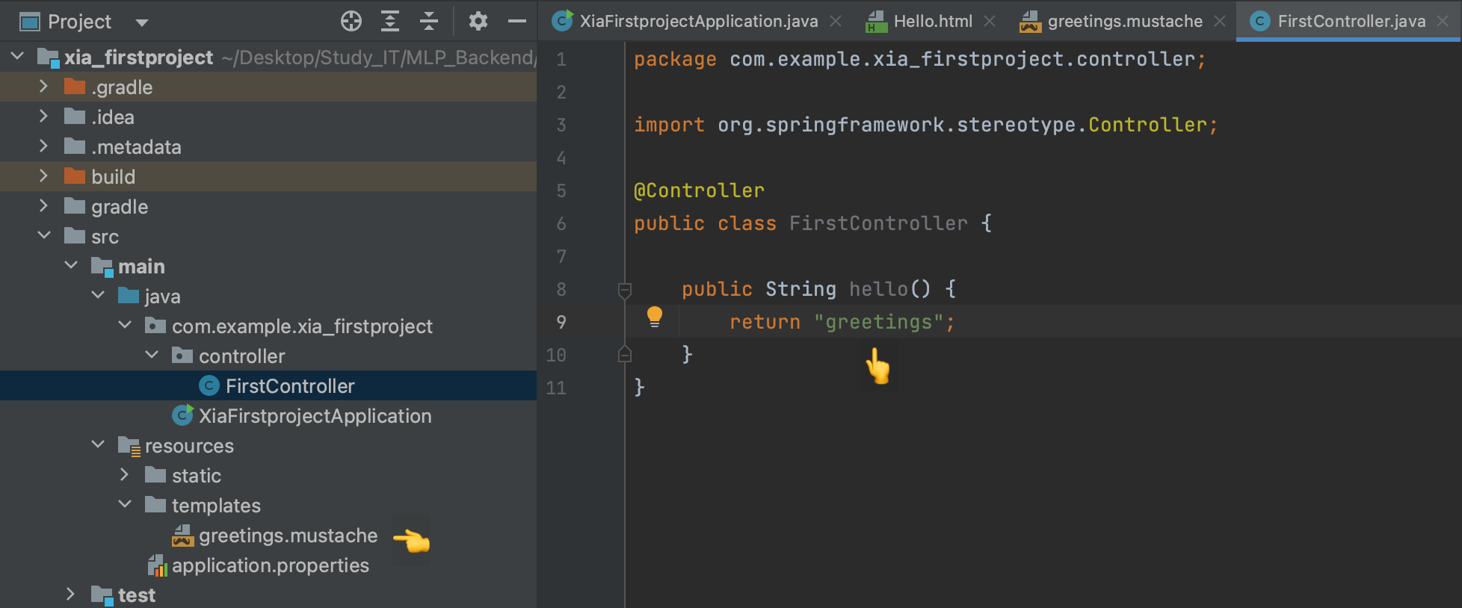Expand the .gradle folder
The width and height of the screenshot is (1462, 608).
click(x=43, y=86)
